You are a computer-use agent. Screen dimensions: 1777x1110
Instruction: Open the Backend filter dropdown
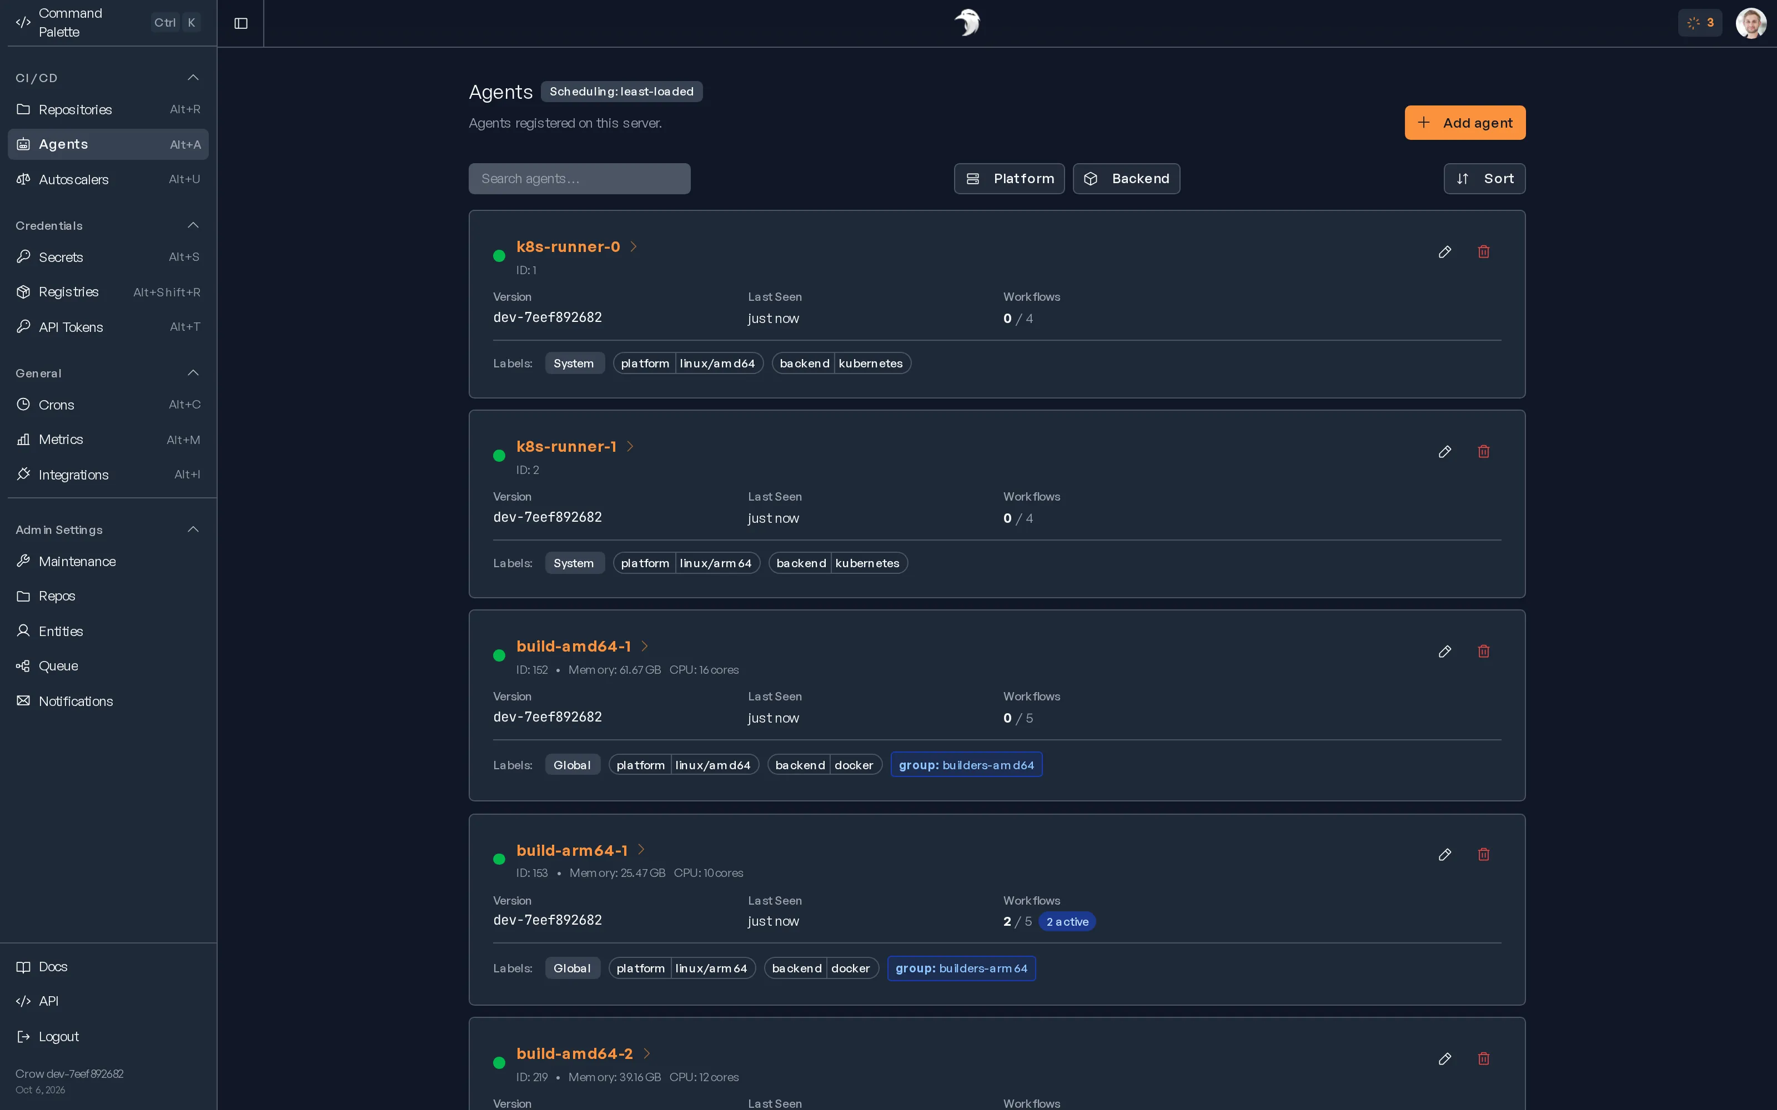click(x=1126, y=178)
